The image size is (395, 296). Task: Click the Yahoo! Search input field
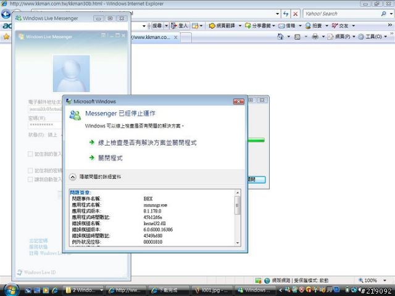[341, 14]
